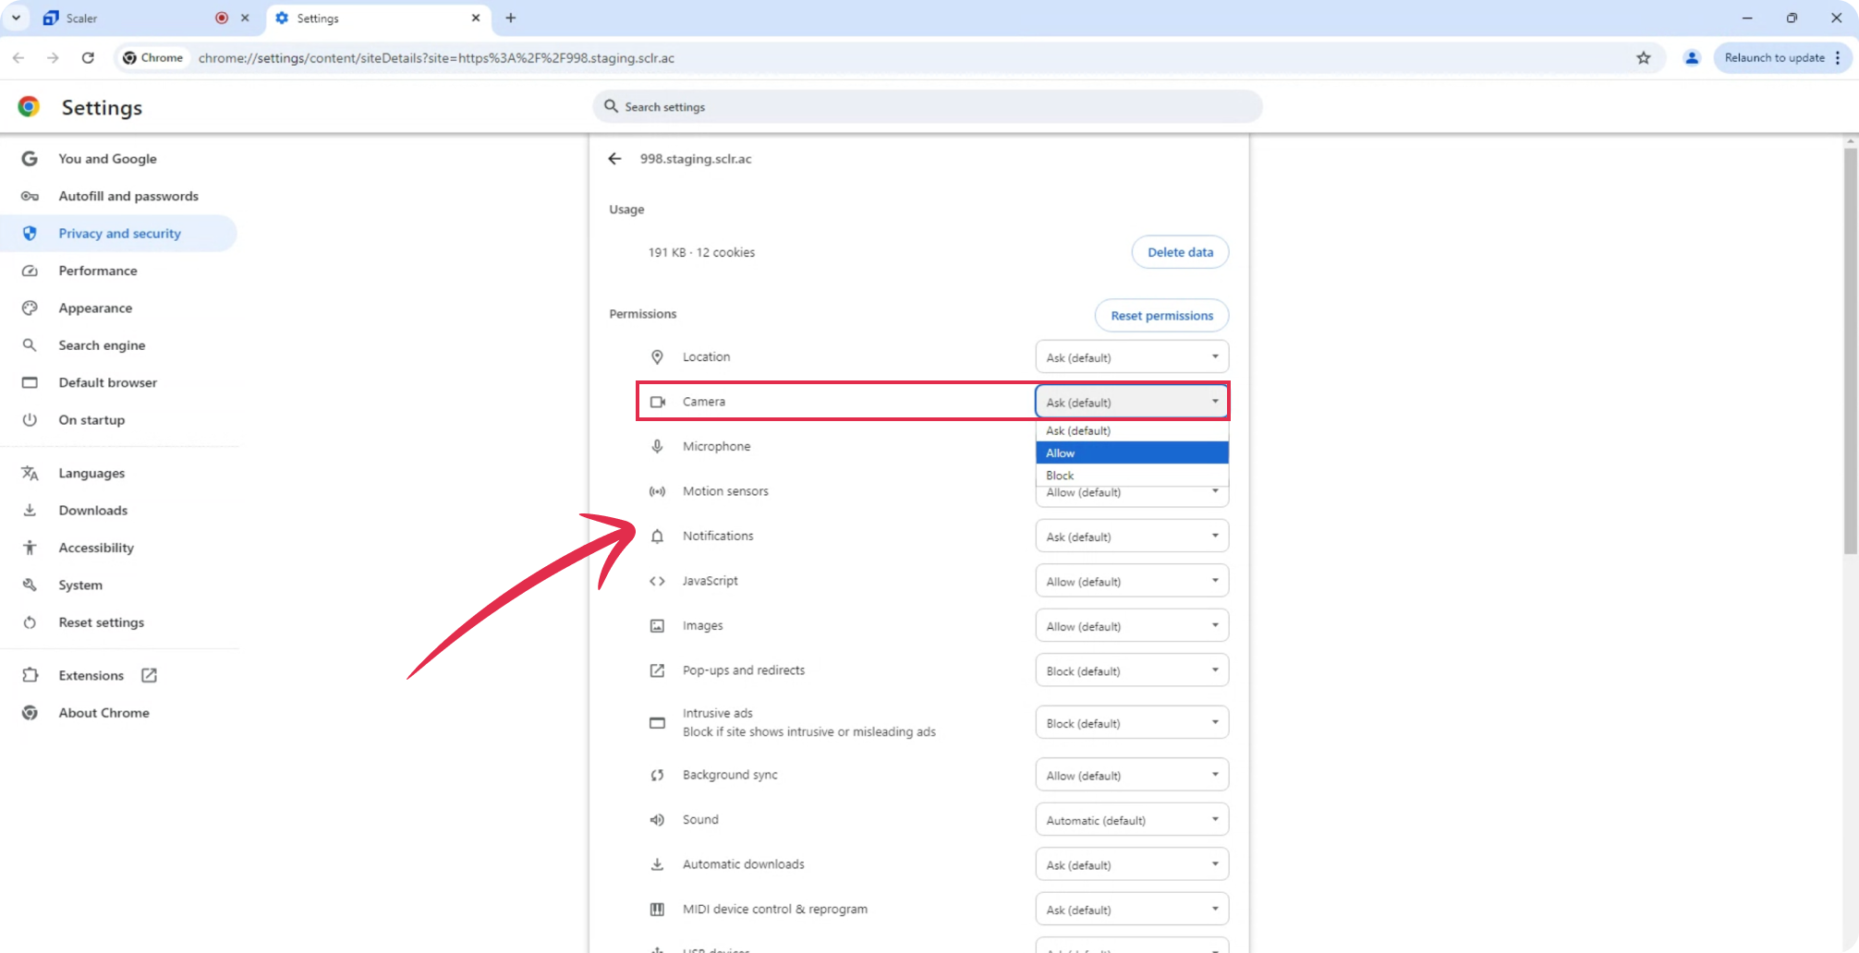Image resolution: width=1859 pixels, height=953 pixels.
Task: Click the Motion sensors icon
Action: click(657, 491)
